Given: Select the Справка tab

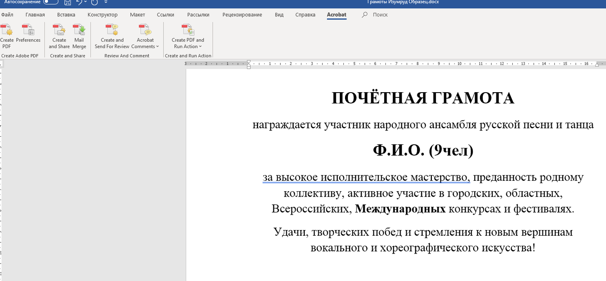Looking at the screenshot, I should [305, 15].
